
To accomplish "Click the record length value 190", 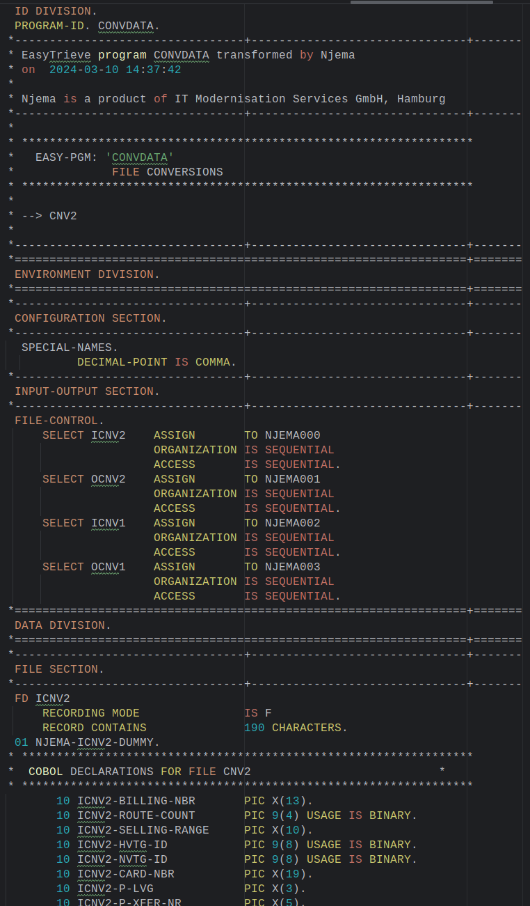I will pos(255,728).
